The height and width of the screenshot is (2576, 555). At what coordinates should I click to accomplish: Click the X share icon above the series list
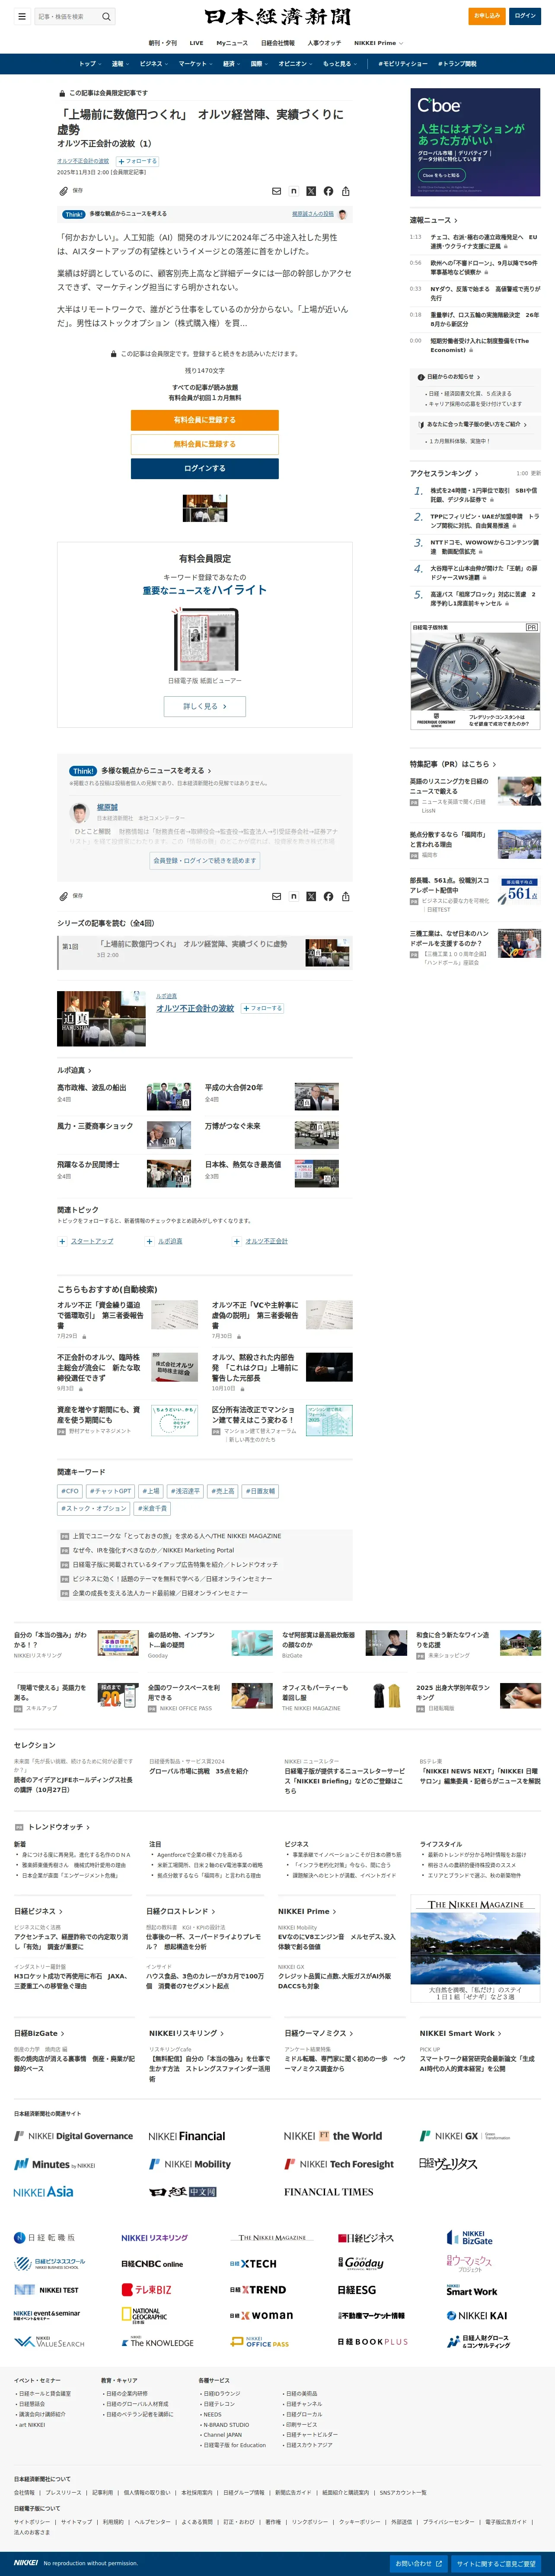pyautogui.click(x=311, y=896)
